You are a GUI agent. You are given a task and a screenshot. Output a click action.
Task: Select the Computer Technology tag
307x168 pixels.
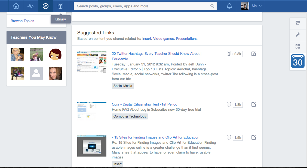(130, 116)
